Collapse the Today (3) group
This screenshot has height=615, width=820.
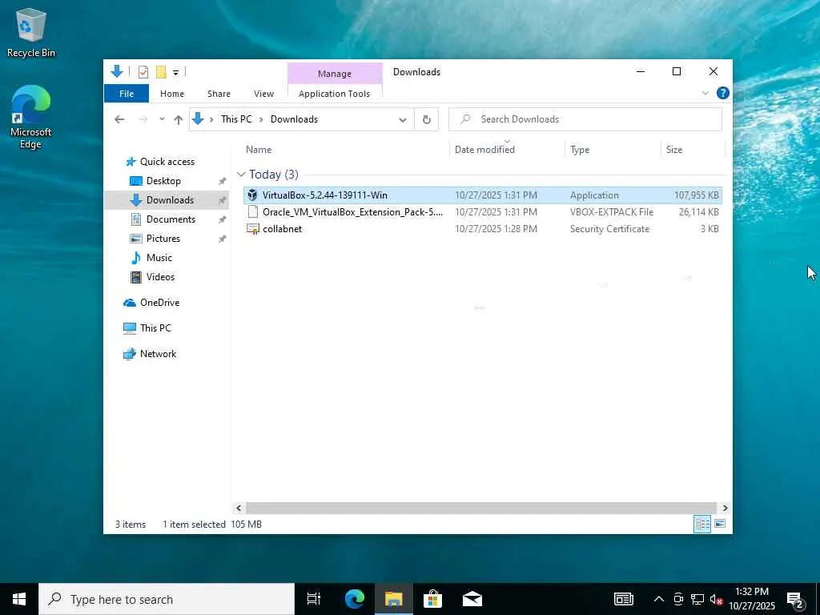pyautogui.click(x=241, y=174)
